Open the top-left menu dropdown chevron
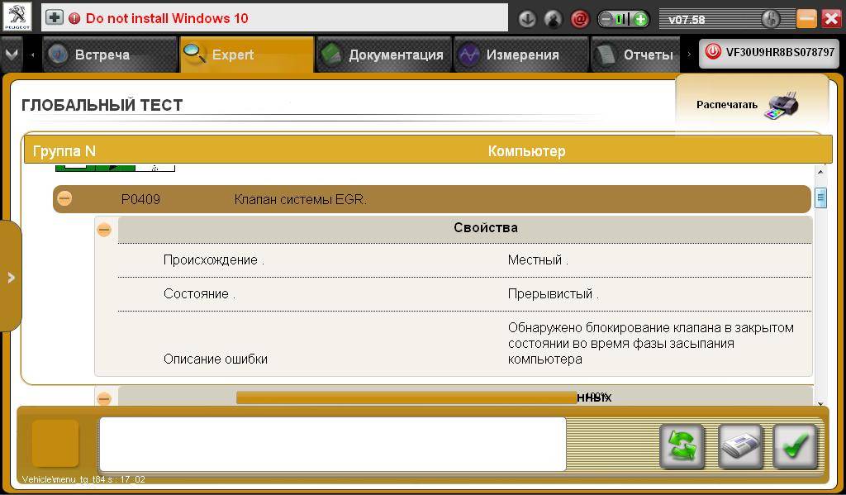The width and height of the screenshot is (846, 495). [12, 54]
